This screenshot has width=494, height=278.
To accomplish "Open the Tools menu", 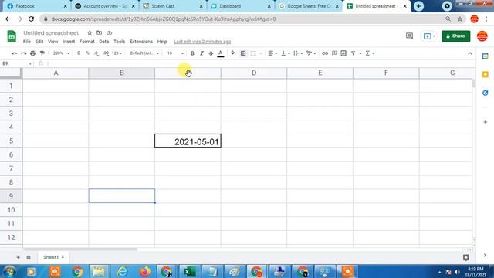I will (119, 42).
